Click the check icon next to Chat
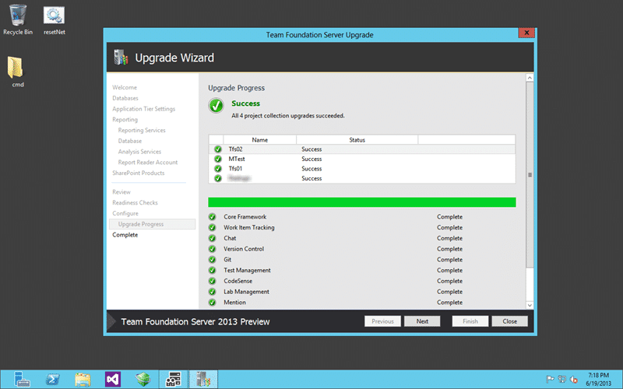 click(212, 238)
